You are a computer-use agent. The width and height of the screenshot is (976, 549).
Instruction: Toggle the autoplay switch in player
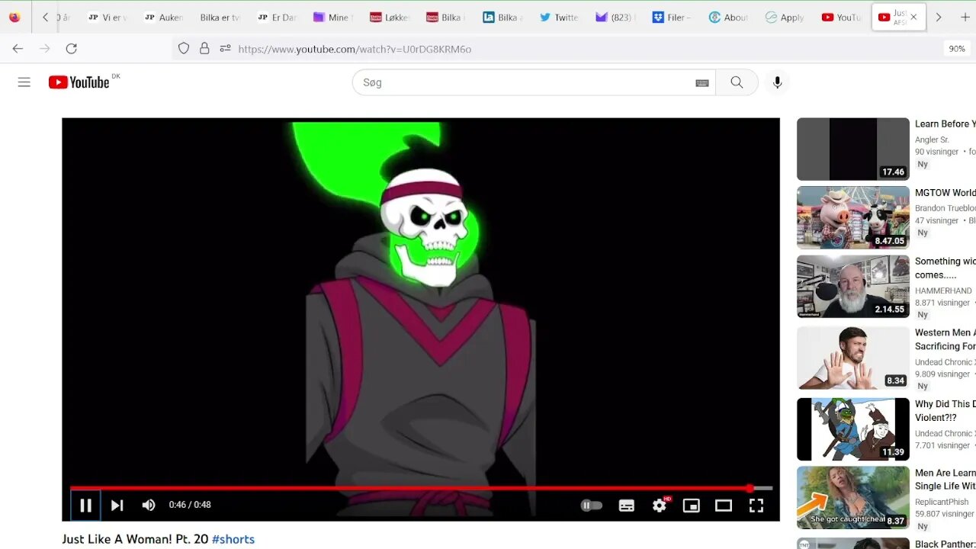point(592,505)
